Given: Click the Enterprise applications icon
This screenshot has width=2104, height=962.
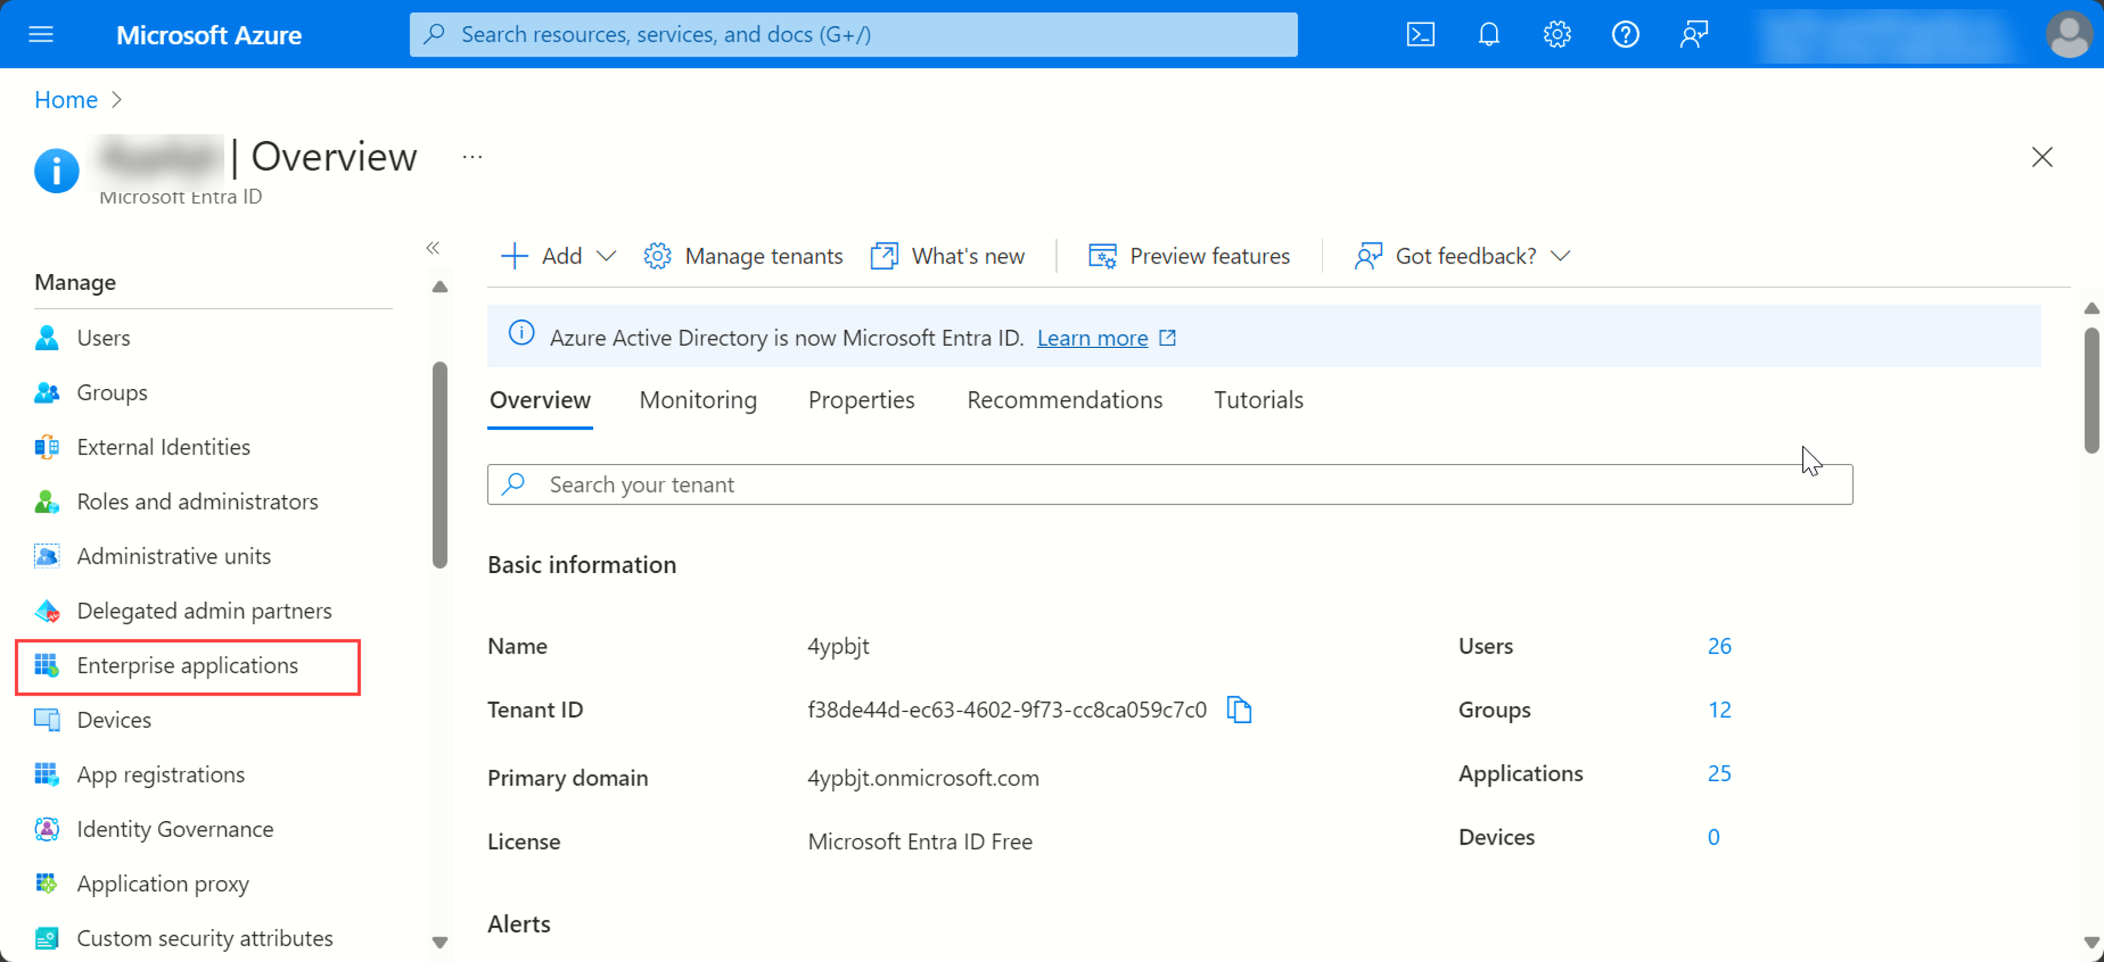Looking at the screenshot, I should pyautogui.click(x=47, y=665).
